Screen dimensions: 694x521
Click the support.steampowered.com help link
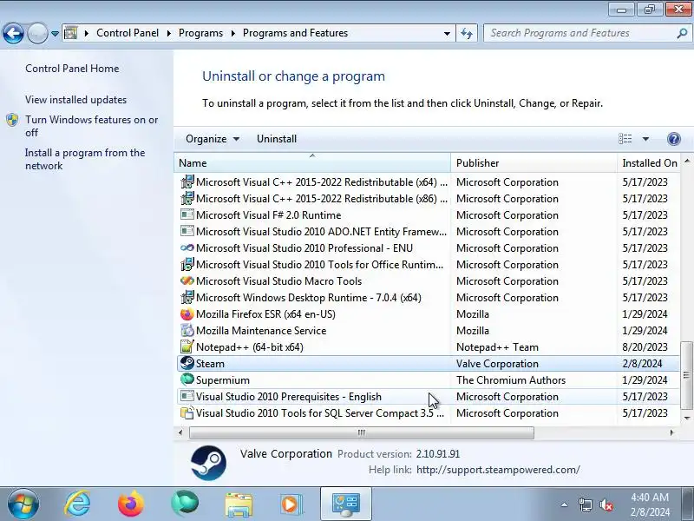tap(498, 470)
